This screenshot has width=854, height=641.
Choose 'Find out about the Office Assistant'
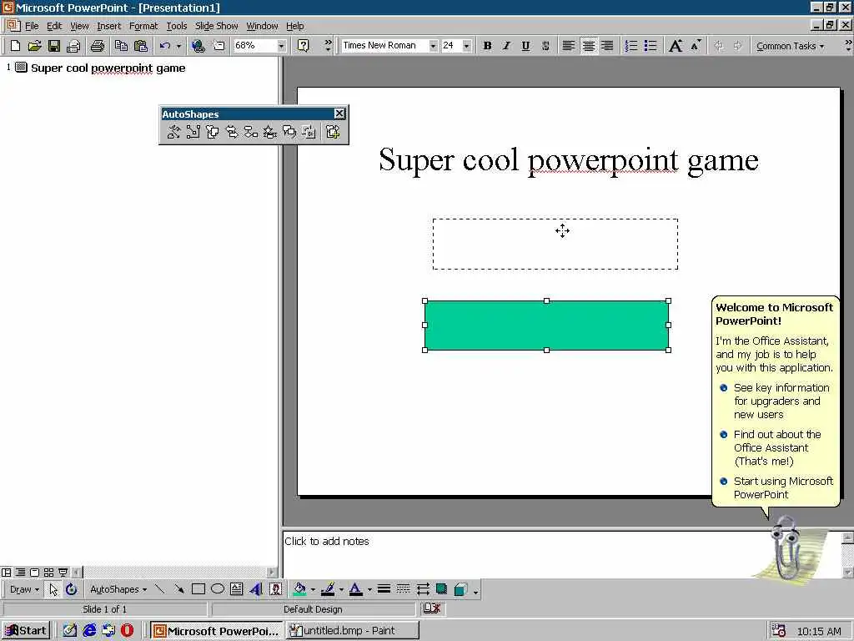[777, 447]
